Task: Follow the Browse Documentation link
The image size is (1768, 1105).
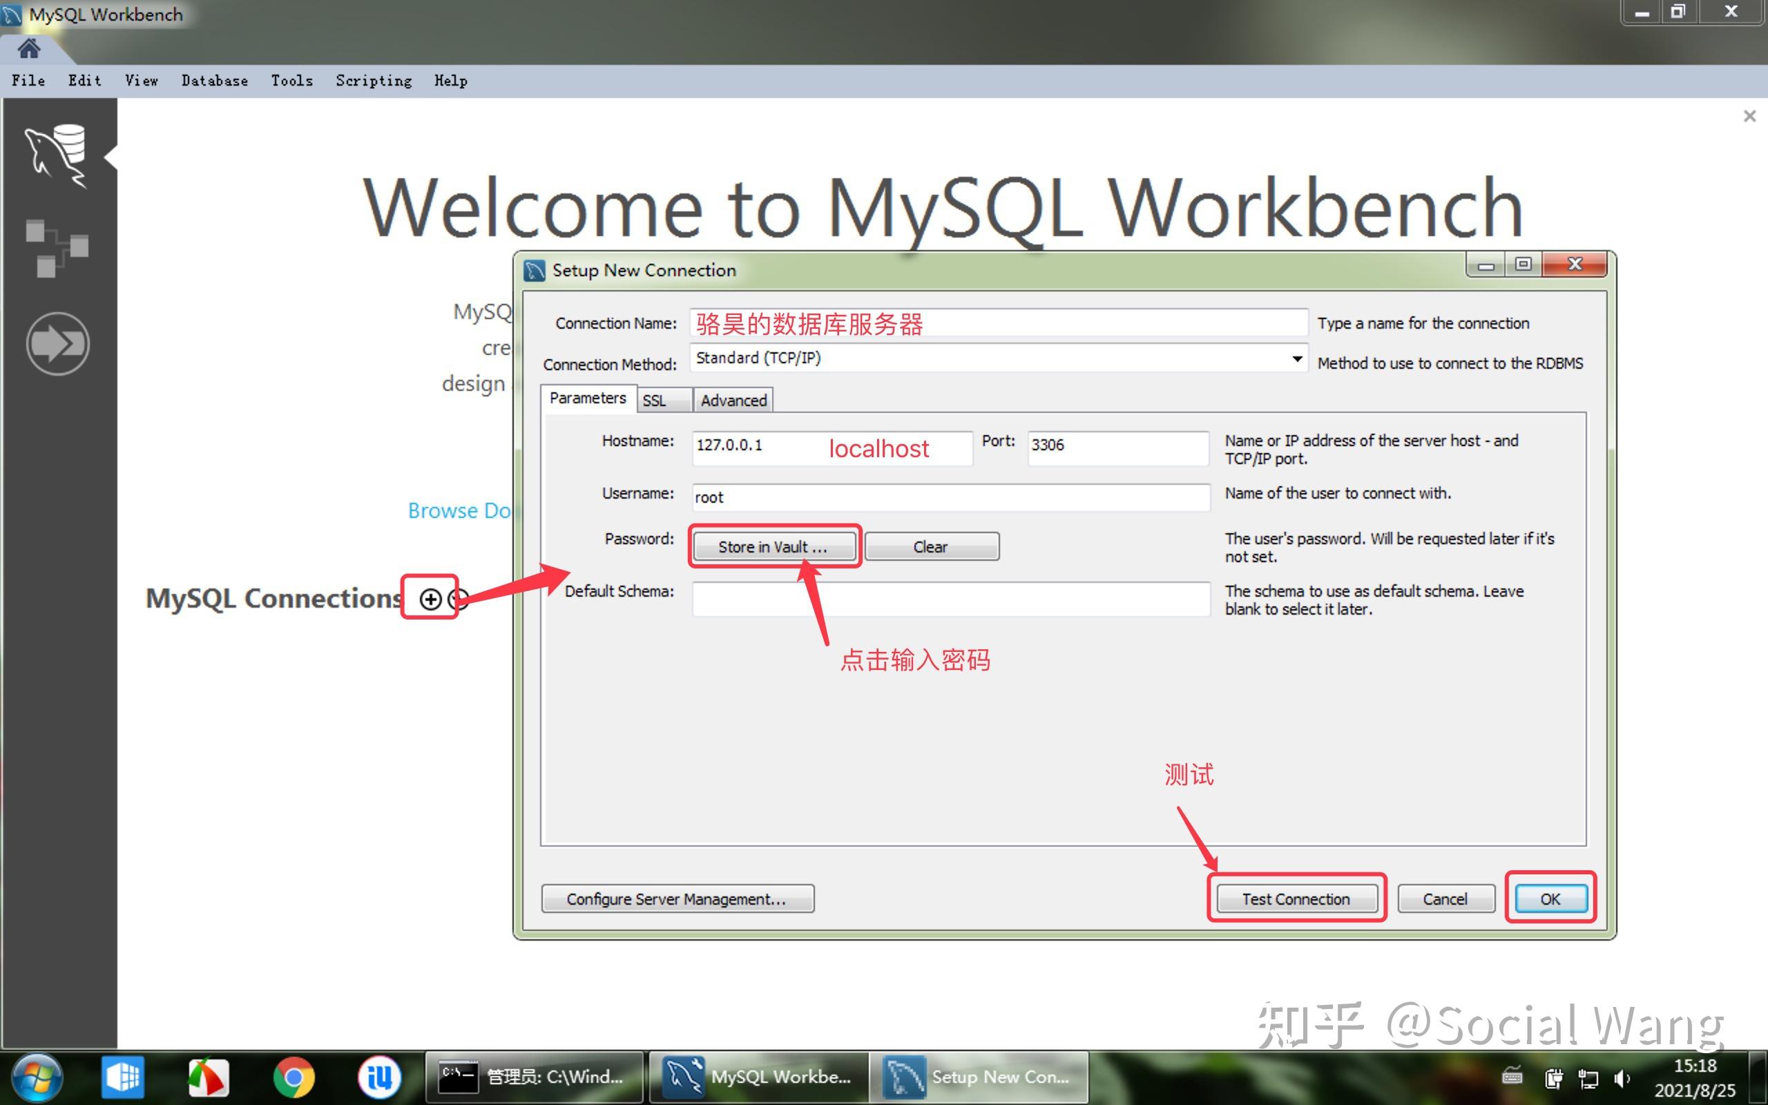Action: (459, 510)
